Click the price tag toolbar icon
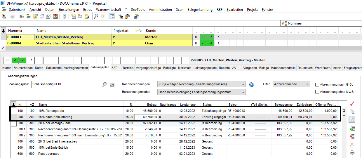Screen dimensions: 362x158 tap(42, 16)
